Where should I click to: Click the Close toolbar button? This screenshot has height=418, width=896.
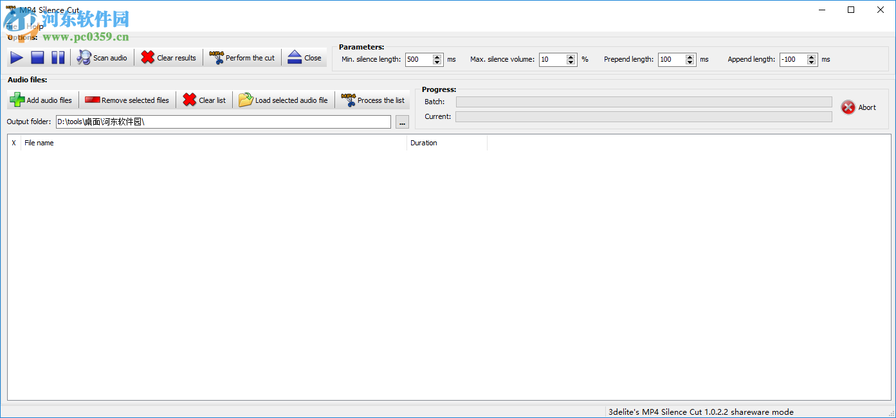[x=304, y=58]
